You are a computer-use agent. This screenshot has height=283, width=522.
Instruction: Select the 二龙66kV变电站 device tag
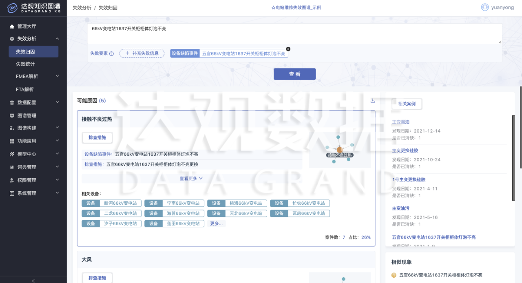click(x=112, y=213)
